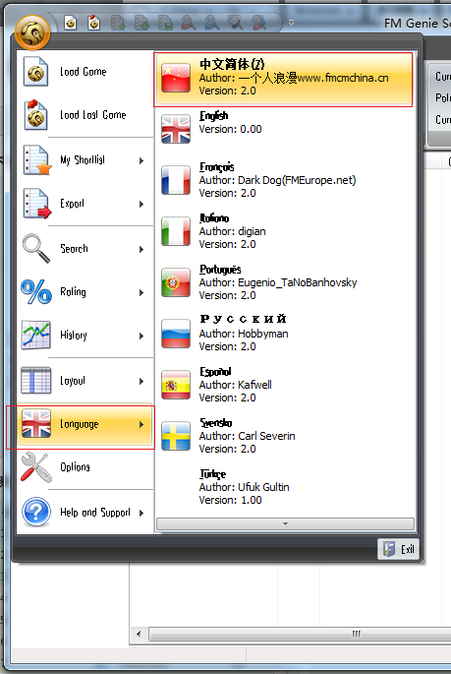Click the Help and Support question icon
The height and width of the screenshot is (674, 451).
pyautogui.click(x=36, y=512)
